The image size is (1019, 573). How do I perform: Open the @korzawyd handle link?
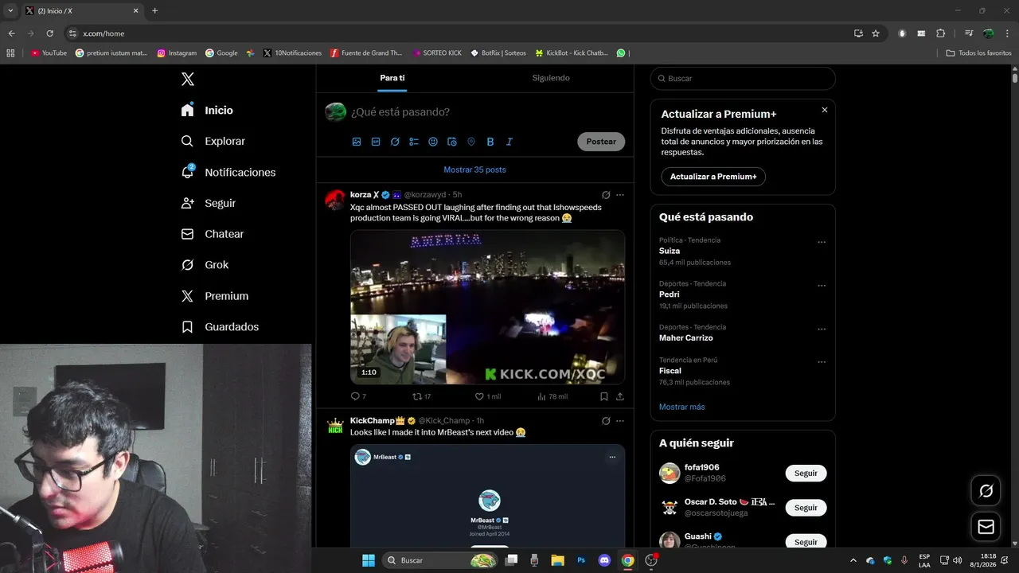pyautogui.click(x=425, y=195)
